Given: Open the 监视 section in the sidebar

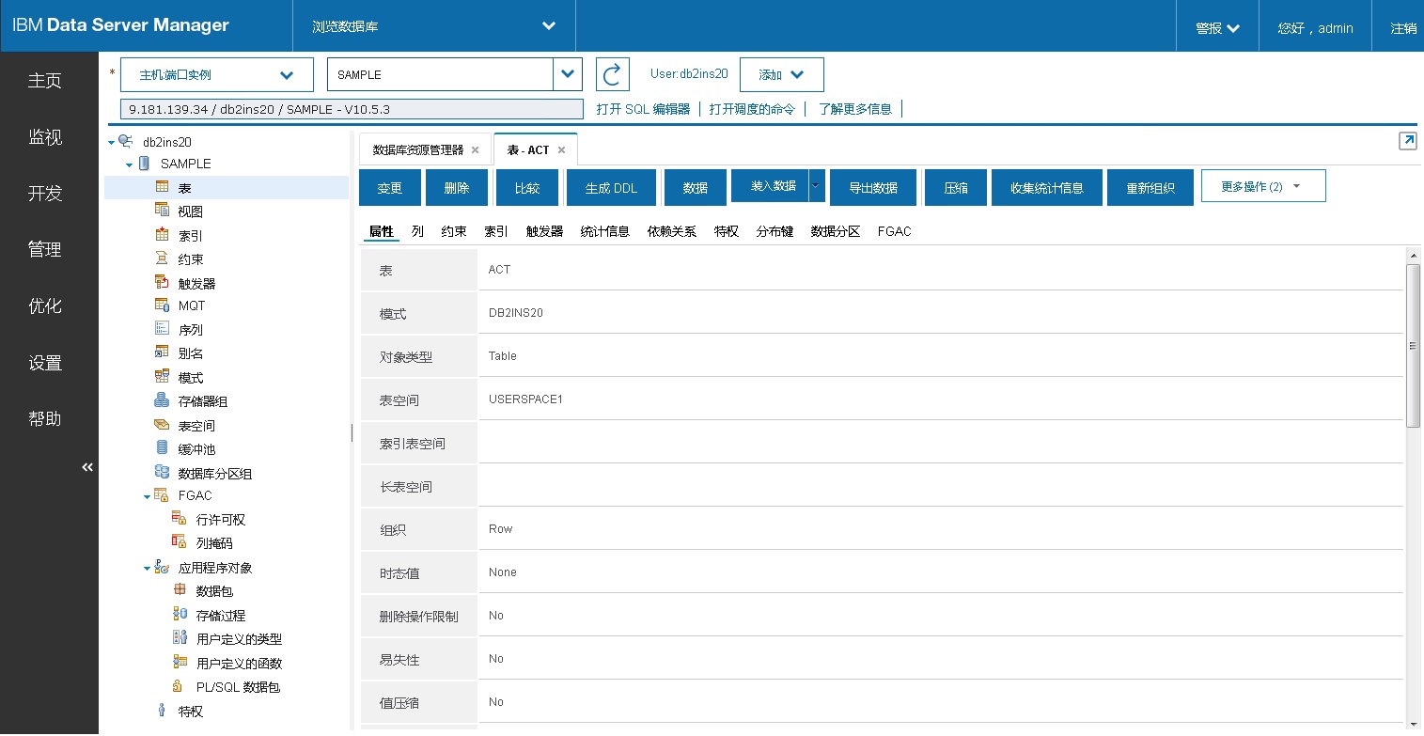Looking at the screenshot, I should point(44,137).
